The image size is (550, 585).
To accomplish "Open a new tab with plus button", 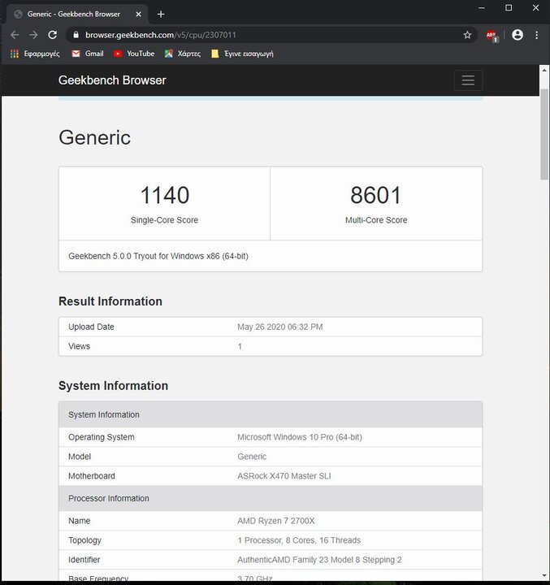I will click(161, 14).
